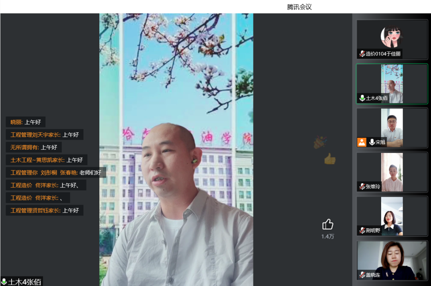The image size is (431, 286).
Task: Click the orange host icon beside 宋旭
Action: tap(362, 142)
